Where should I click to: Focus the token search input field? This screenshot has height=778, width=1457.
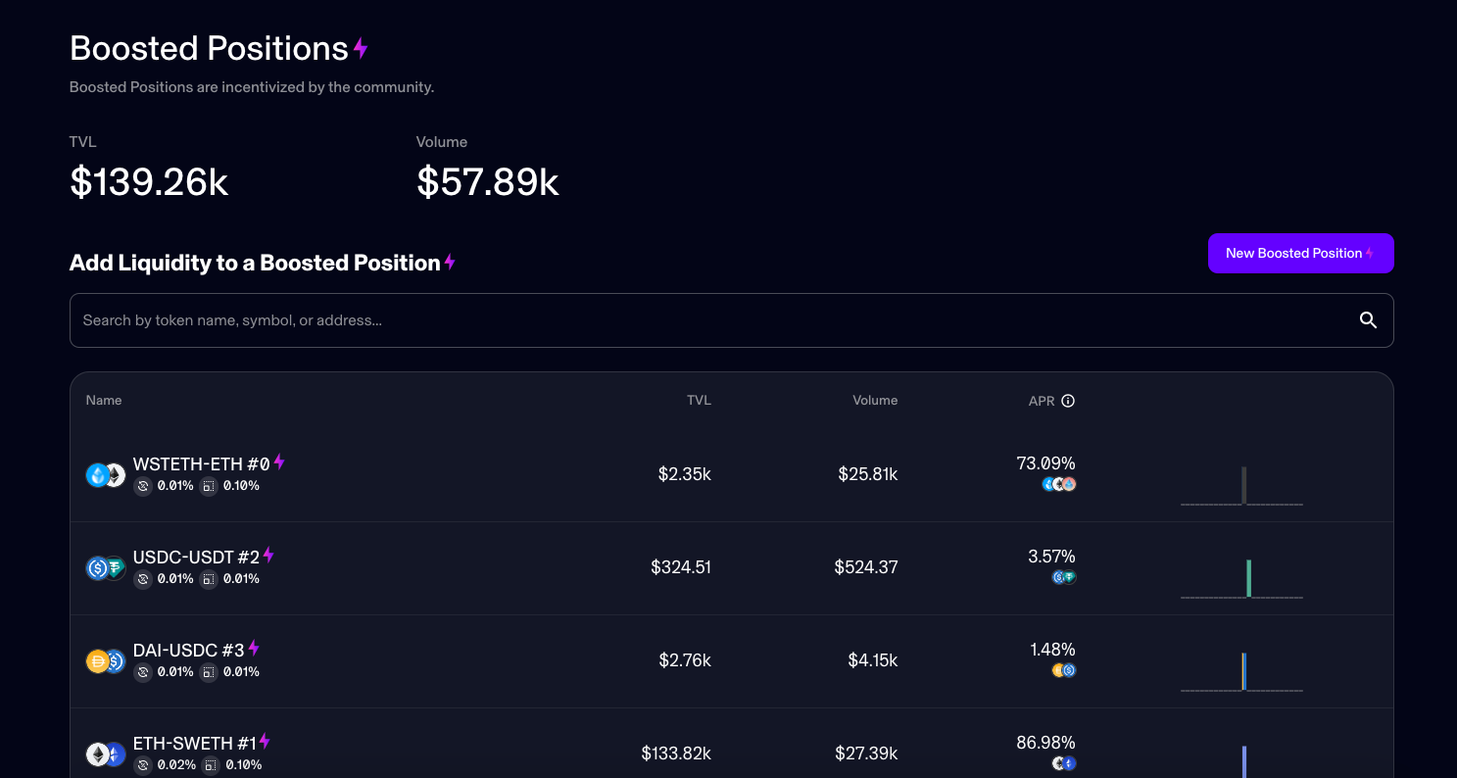pyautogui.click(x=731, y=320)
